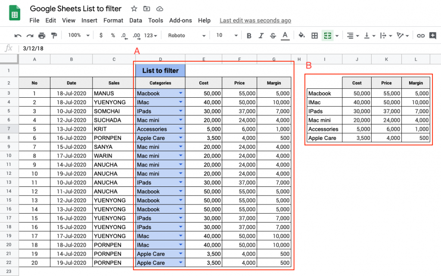Open the Add-ons menu
This screenshot has height=276, width=441.
[x=180, y=20]
